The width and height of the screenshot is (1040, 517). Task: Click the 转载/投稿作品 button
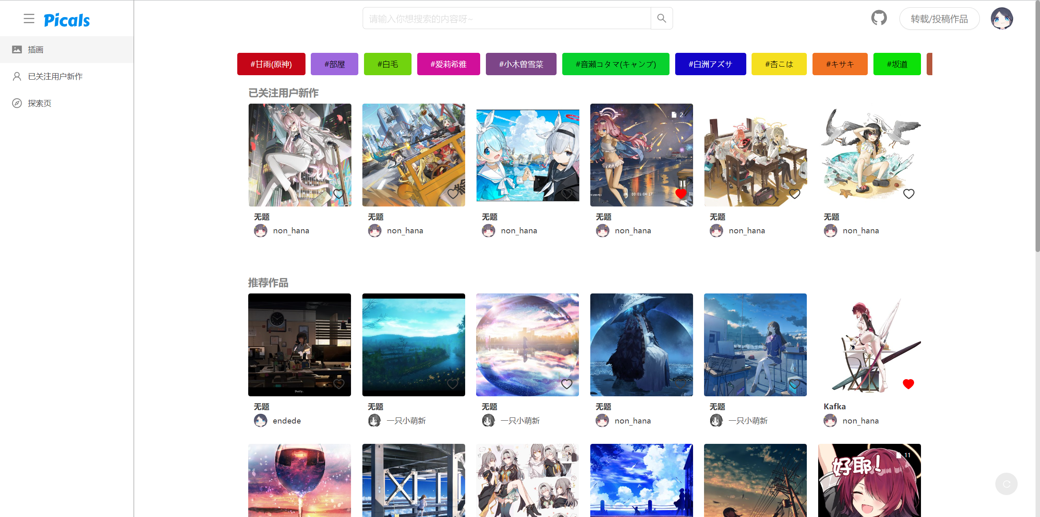coord(939,19)
